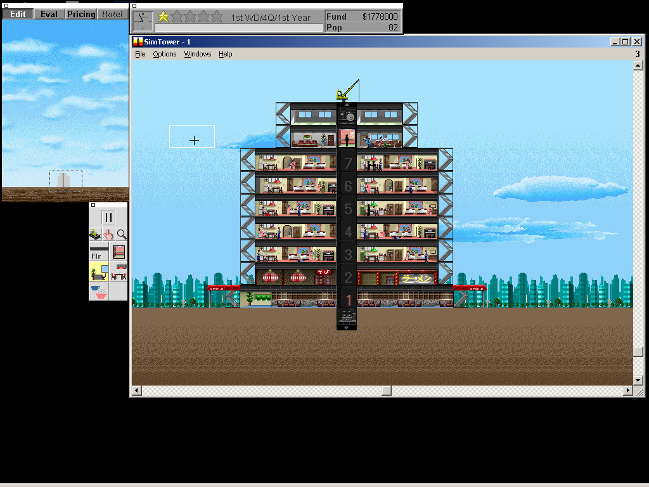Select the magnifying glass inspect tool
This screenshot has width=649, height=487.
(122, 235)
